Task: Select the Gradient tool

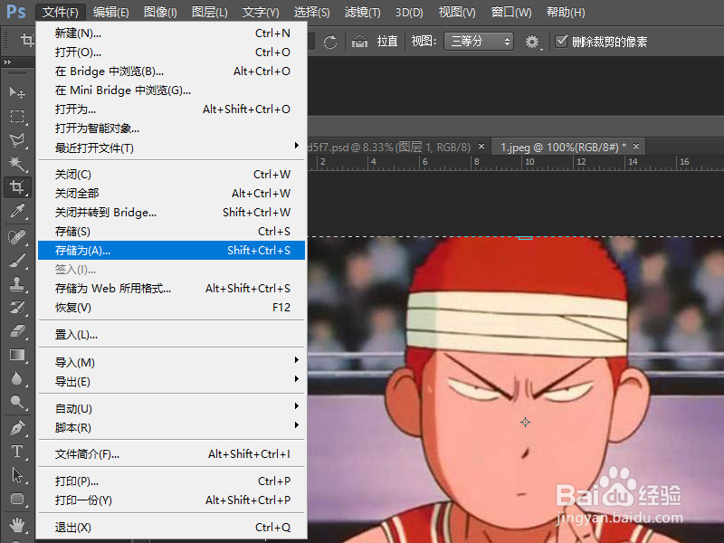Action: [17, 355]
